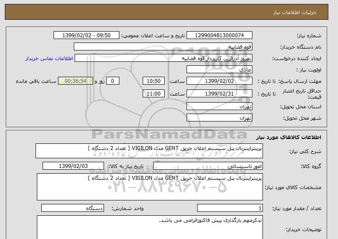Click the buyer organization name field قوه قضاییه
This screenshot has height=239, width=338.
coord(163,47)
